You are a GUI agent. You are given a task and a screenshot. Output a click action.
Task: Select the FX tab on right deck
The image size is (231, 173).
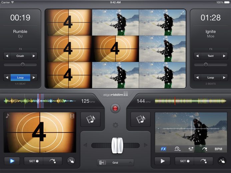(x=163, y=149)
